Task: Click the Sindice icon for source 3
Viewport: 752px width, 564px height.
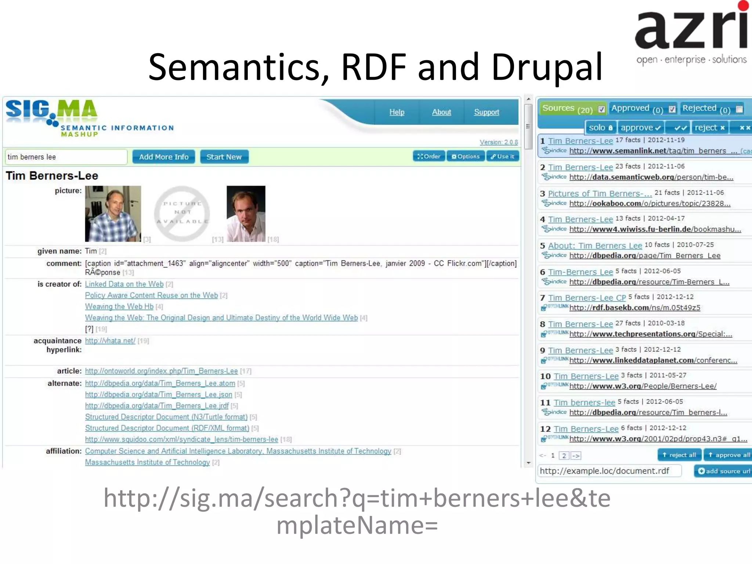Action: pos(554,203)
